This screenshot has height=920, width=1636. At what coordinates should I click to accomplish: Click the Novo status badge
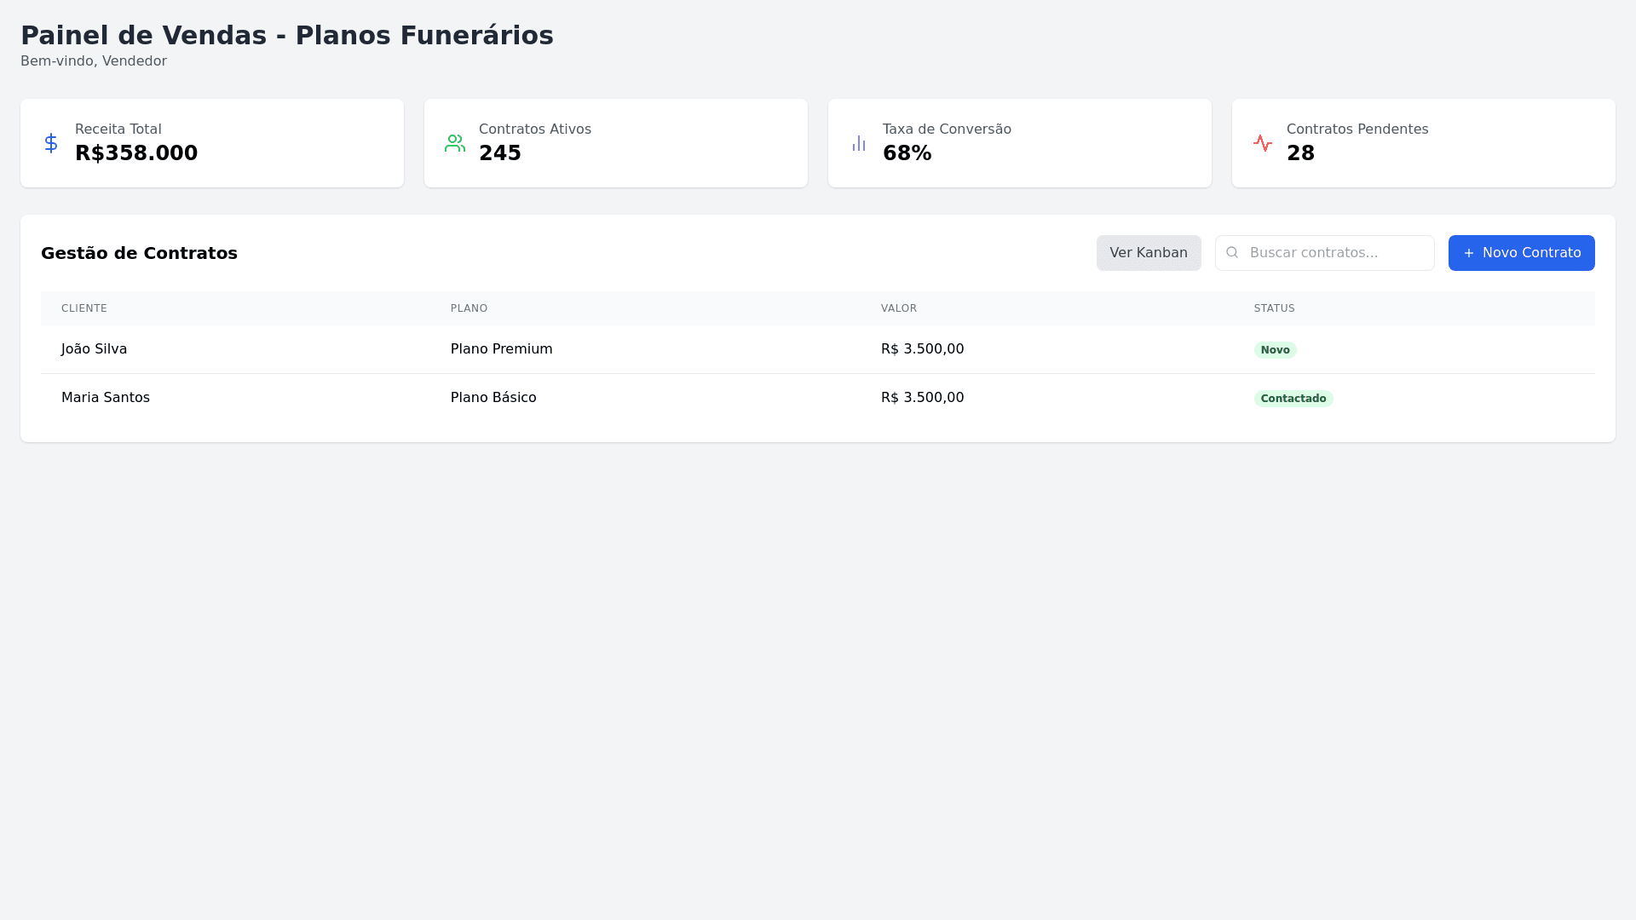click(1275, 350)
